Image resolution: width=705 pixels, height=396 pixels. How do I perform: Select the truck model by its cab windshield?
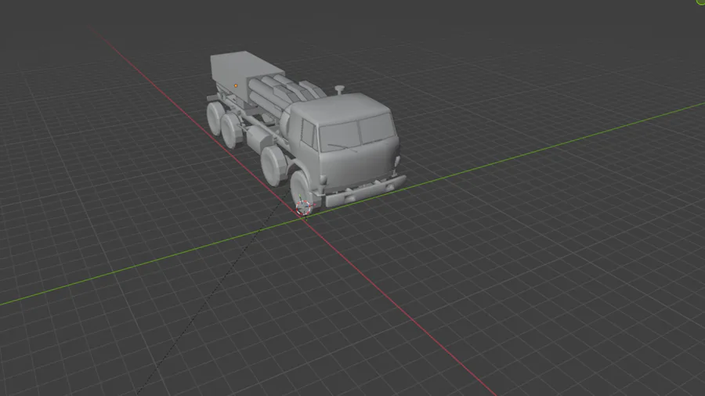tap(358, 131)
